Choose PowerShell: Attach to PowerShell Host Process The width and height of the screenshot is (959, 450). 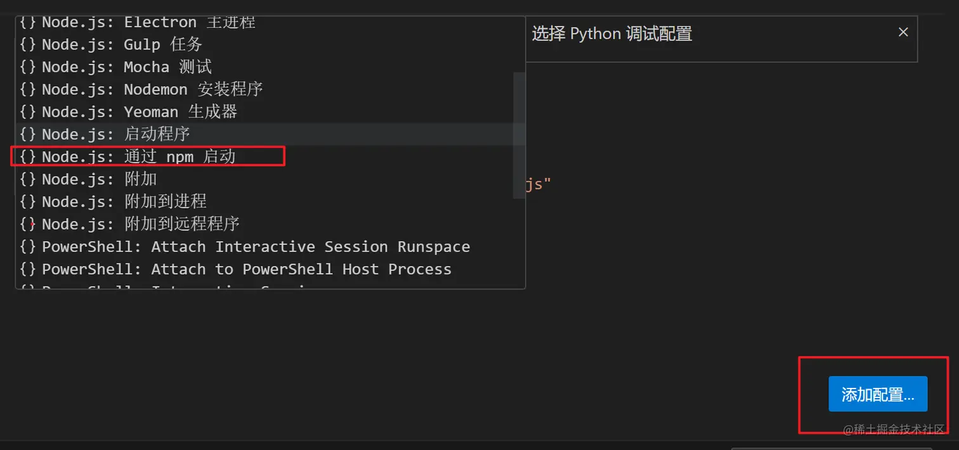tap(247, 269)
